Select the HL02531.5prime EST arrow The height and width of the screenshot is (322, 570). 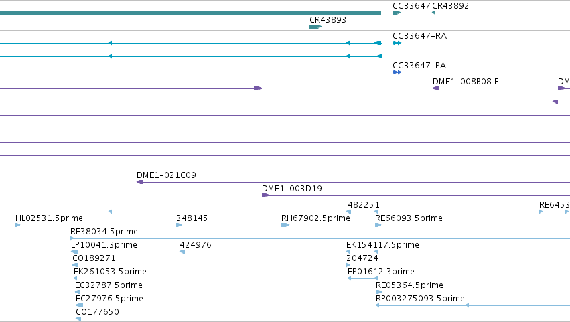click(18, 225)
